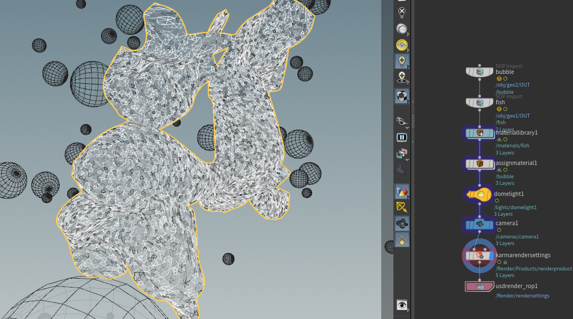573x319 pixels.
Task: Click the path text '/obj/geo1/OUT'
Action: pyautogui.click(x=513, y=116)
